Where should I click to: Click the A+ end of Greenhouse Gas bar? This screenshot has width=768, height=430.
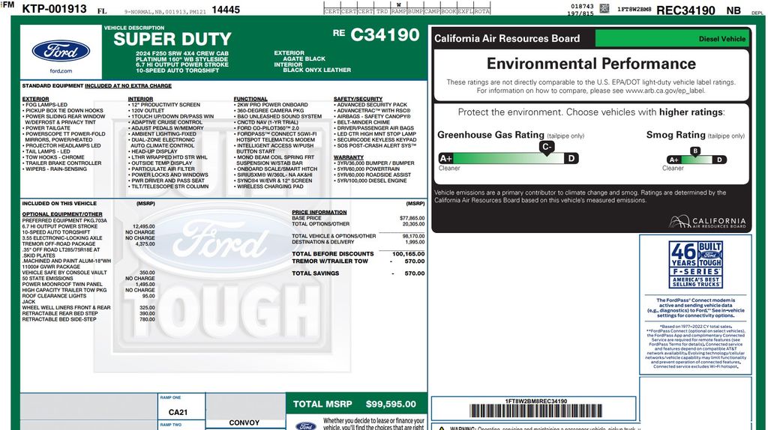point(446,158)
